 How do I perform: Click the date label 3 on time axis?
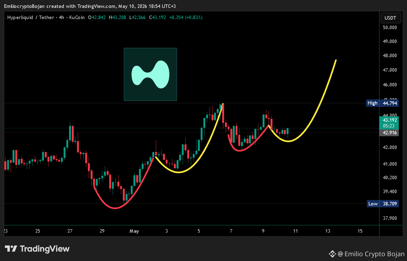click(x=167, y=231)
